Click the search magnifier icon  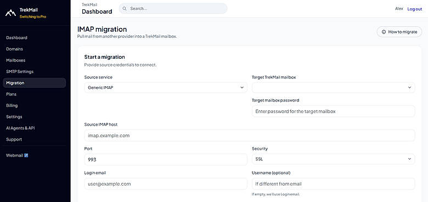(125, 9)
